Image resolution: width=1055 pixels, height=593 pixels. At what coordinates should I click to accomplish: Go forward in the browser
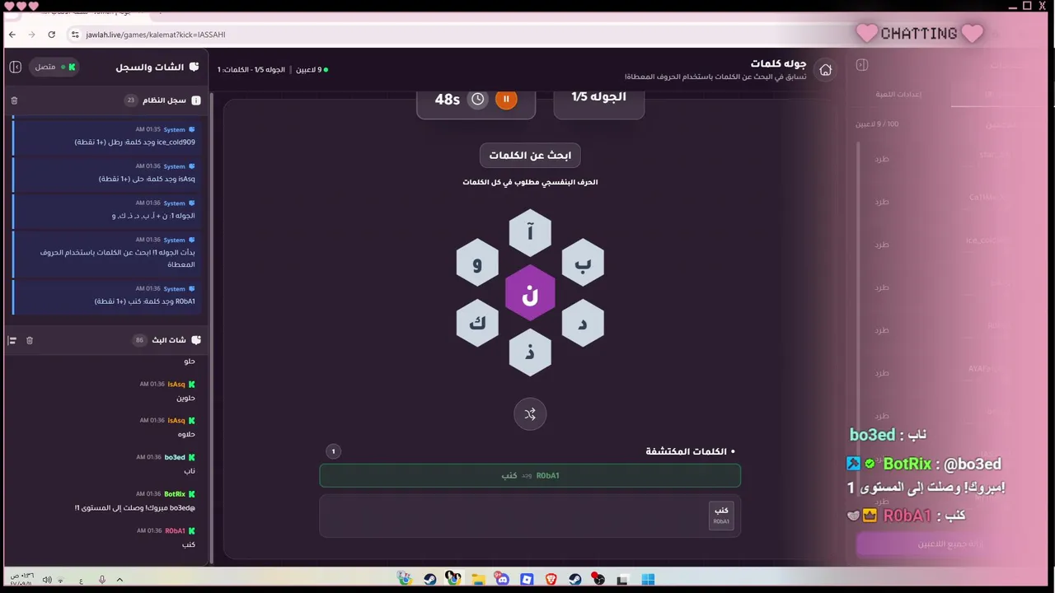[32, 35]
